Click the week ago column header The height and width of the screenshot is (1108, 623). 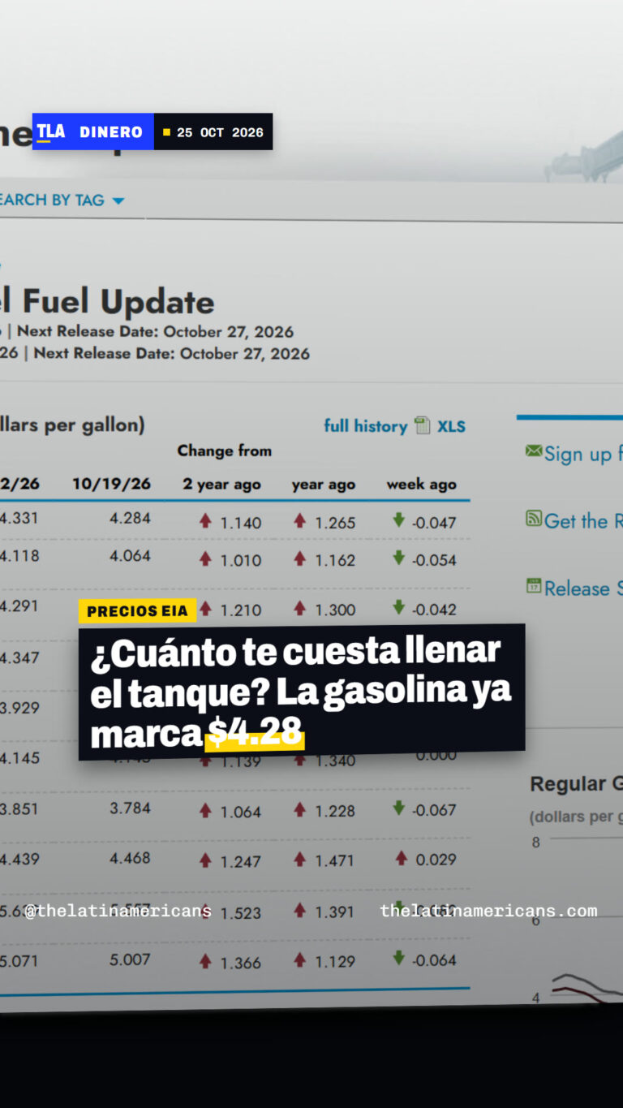(x=421, y=485)
